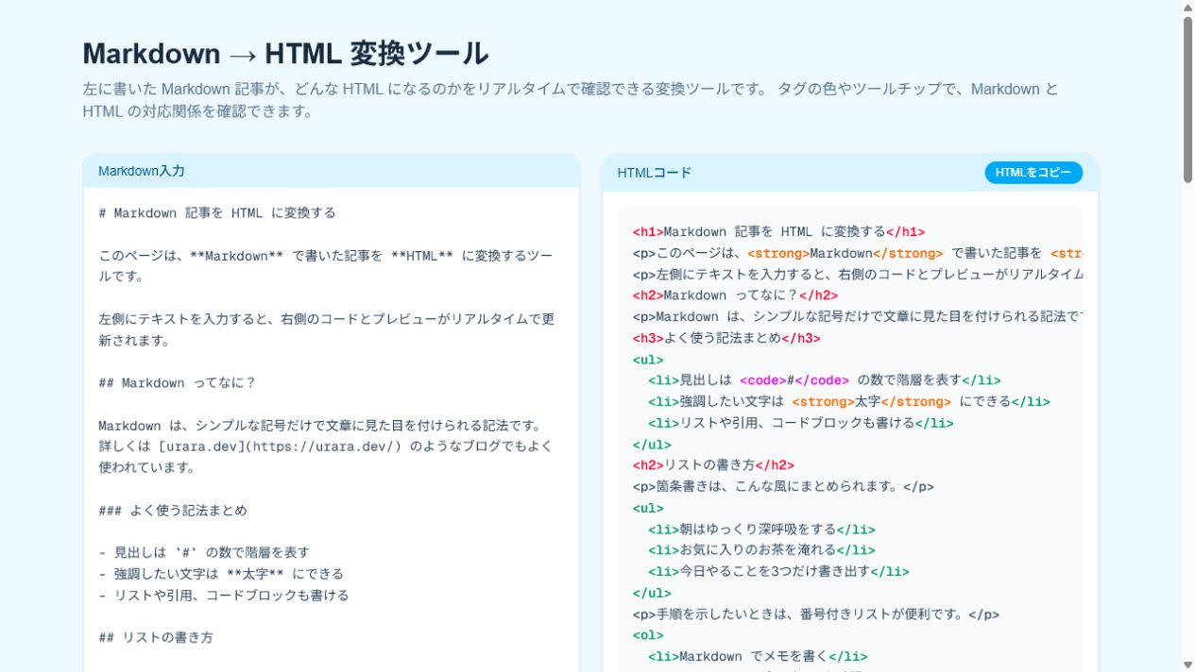
Task: Click the '<li>お気に入りのお茶を淹れる</li>' code line
Action: pyautogui.click(x=761, y=550)
